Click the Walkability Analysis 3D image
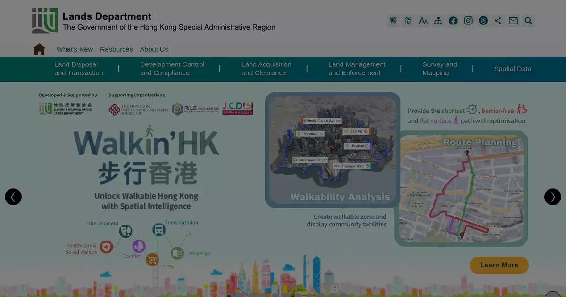 tap(333, 150)
